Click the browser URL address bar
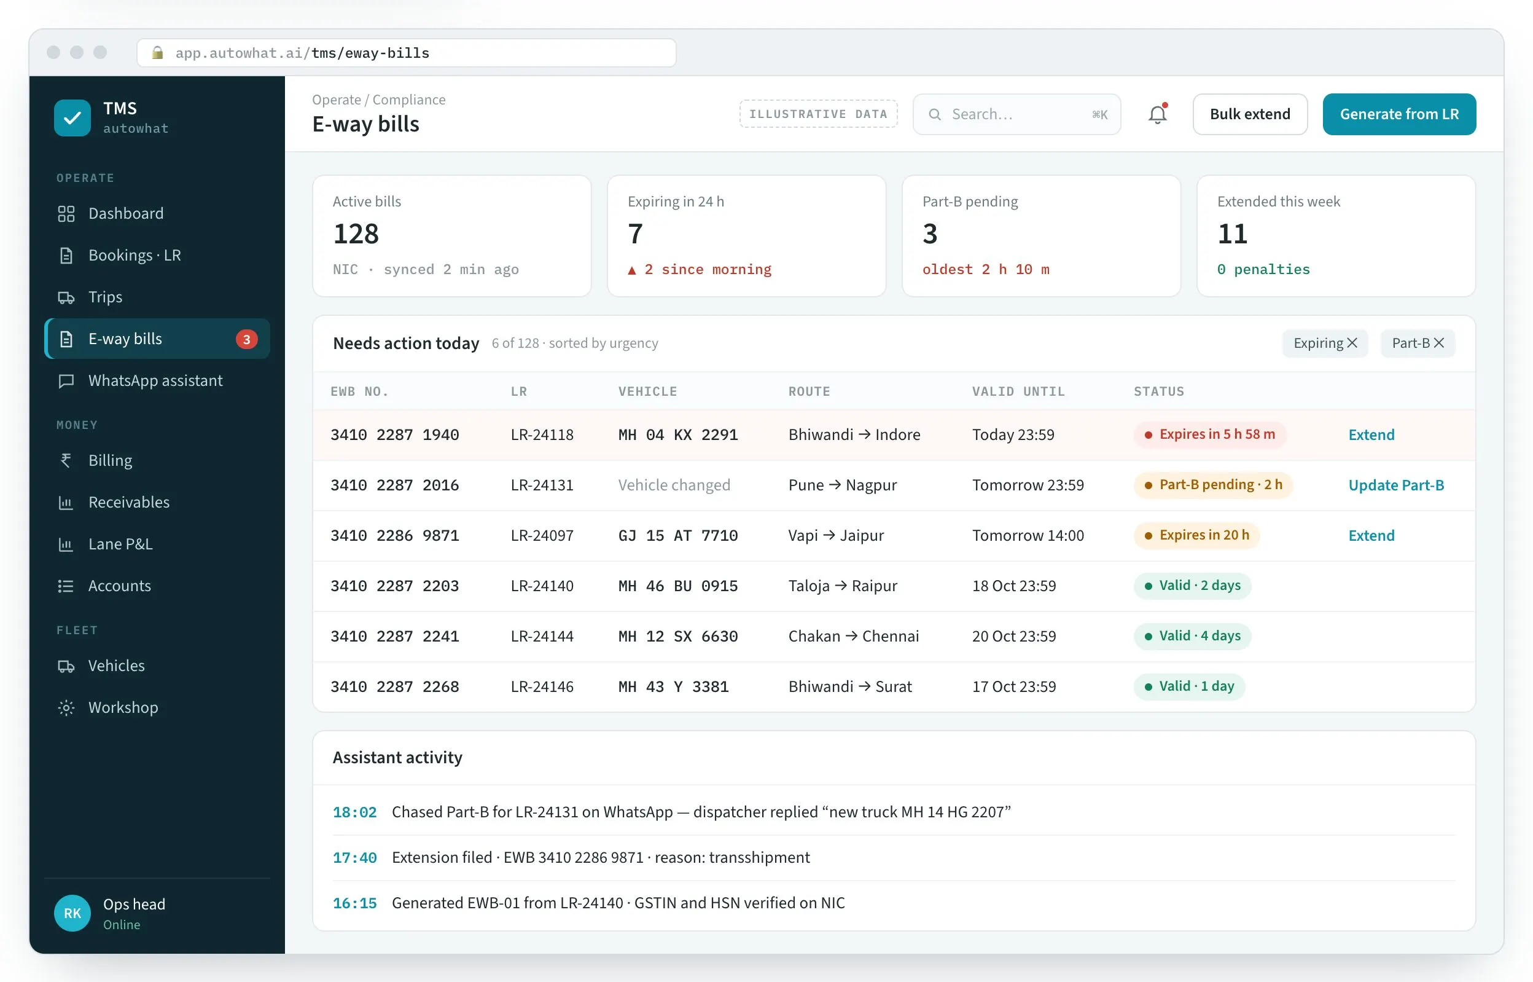Screen dimensions: 1533x982 [407, 53]
